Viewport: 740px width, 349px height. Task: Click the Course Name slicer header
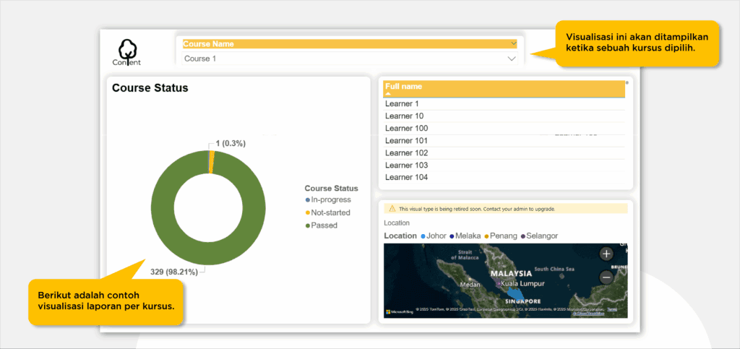350,44
